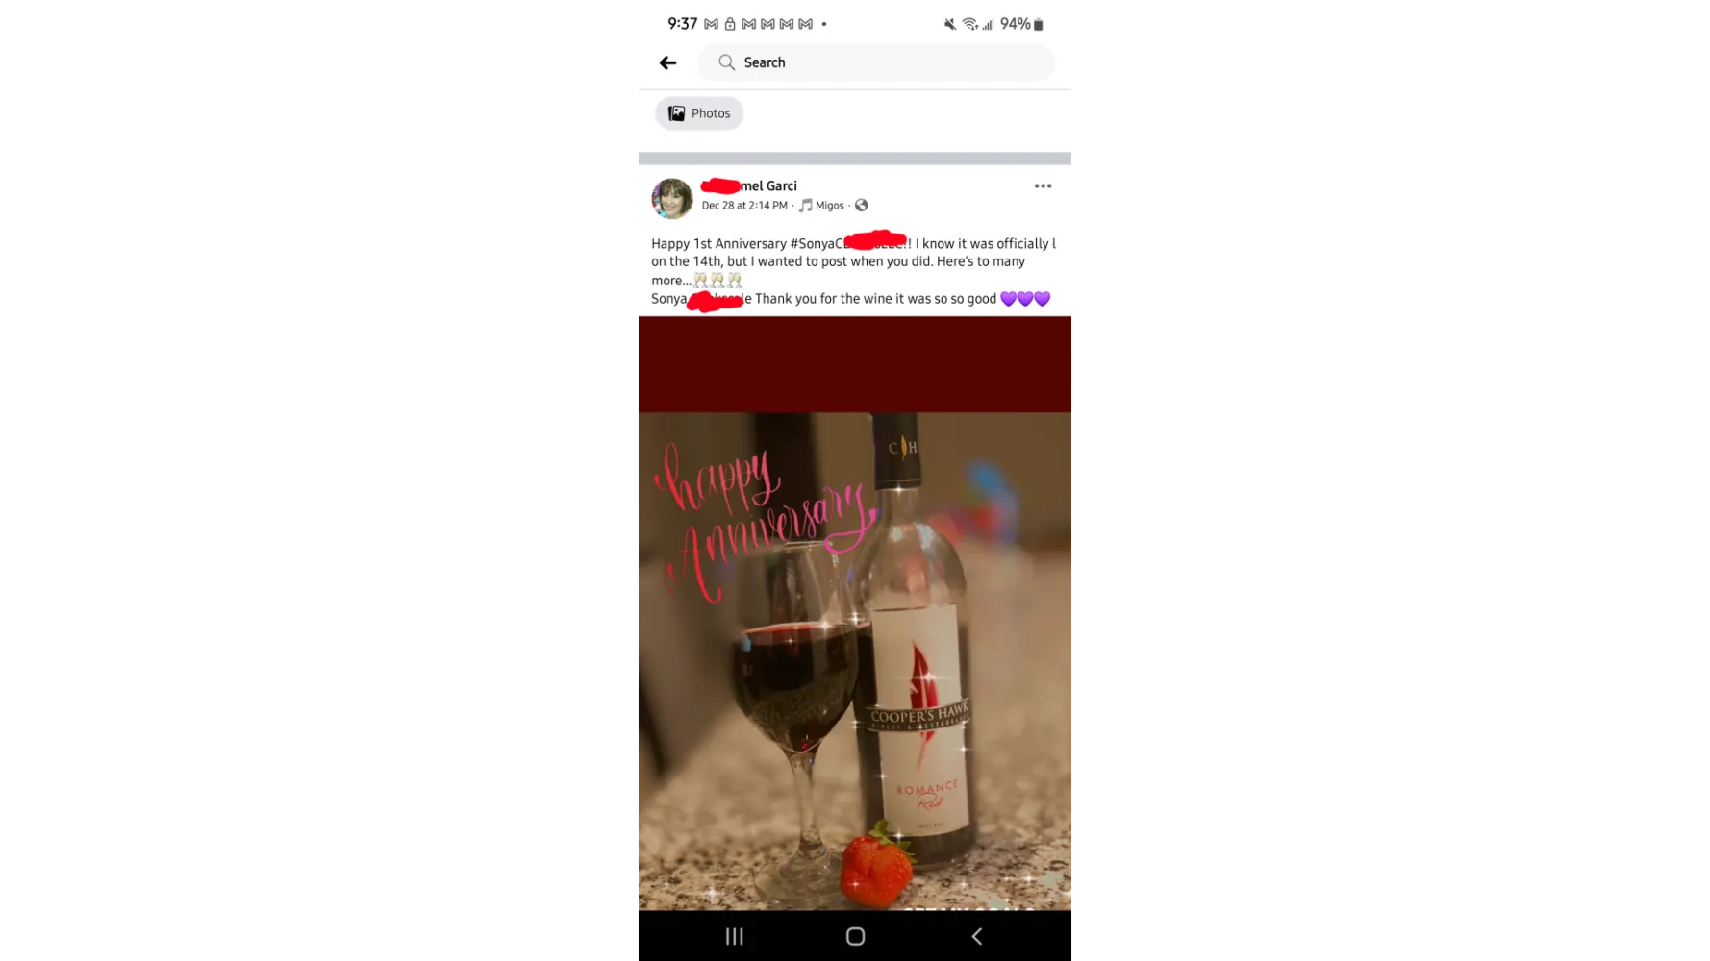Focus the Search input field

pyautogui.click(x=875, y=62)
